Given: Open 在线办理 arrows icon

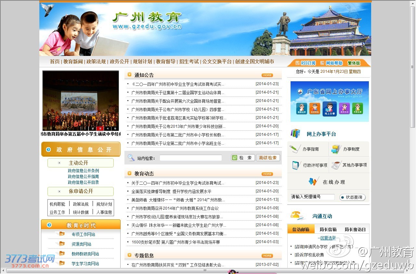Looking at the screenshot, I should pyautogui.click(x=313, y=182).
